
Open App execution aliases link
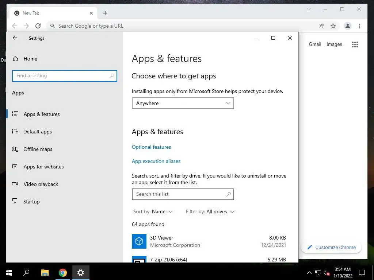click(x=156, y=162)
